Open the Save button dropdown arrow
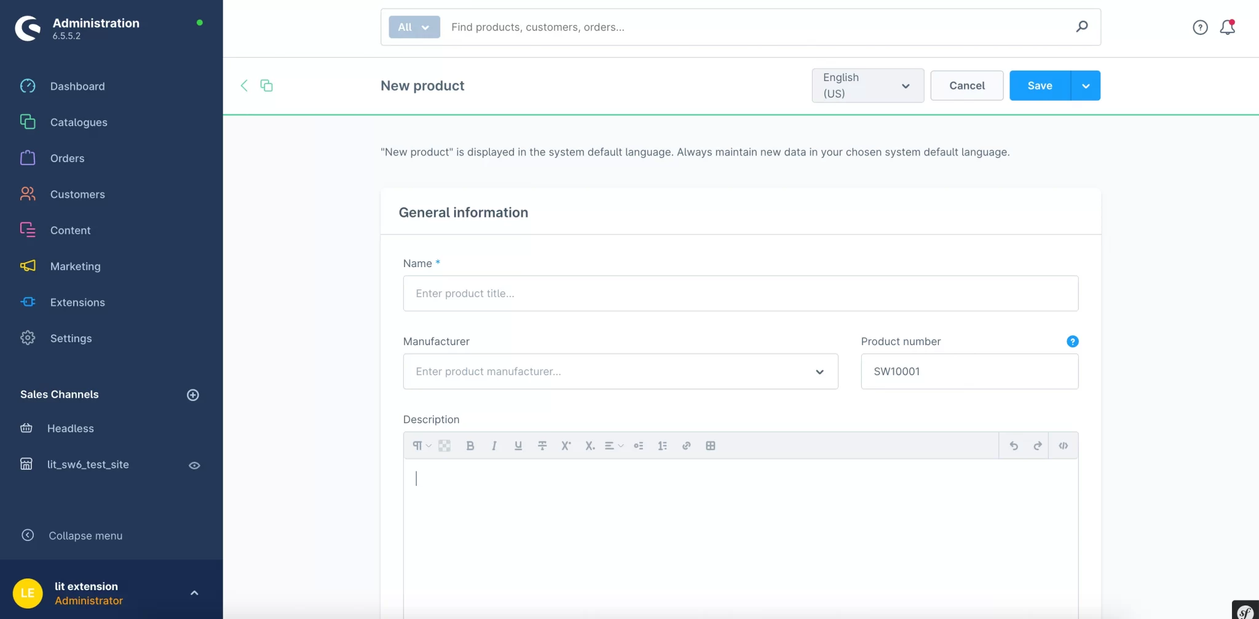Image resolution: width=1259 pixels, height=619 pixels. pos(1086,86)
